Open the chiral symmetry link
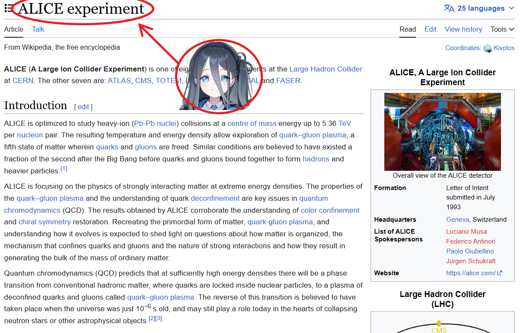Screen dimensions: 522x333 tap(45, 222)
